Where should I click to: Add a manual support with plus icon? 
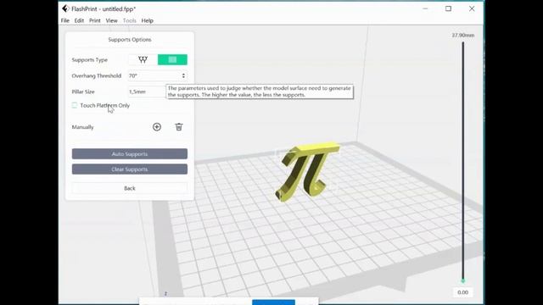[157, 127]
